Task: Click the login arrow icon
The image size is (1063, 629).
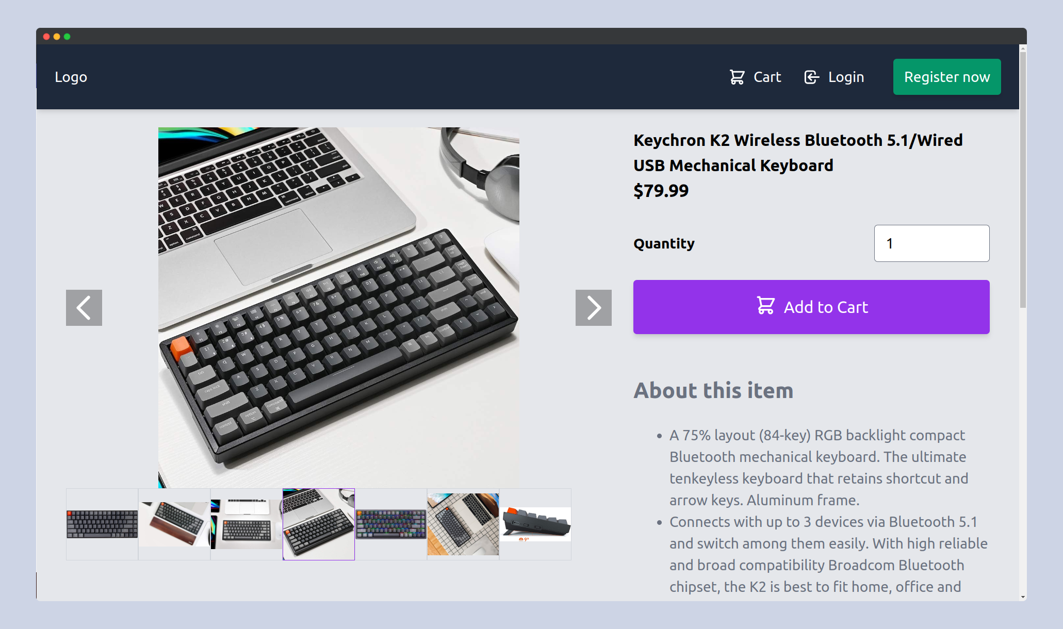Action: 811,77
